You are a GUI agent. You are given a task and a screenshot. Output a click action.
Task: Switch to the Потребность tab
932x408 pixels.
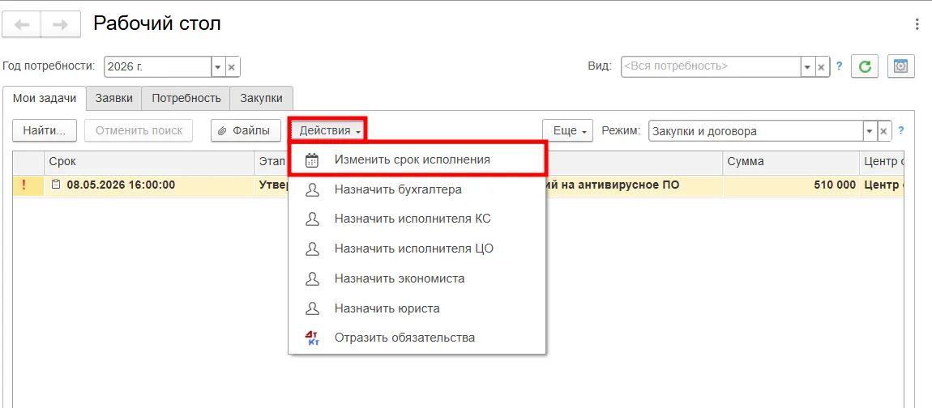click(x=186, y=99)
